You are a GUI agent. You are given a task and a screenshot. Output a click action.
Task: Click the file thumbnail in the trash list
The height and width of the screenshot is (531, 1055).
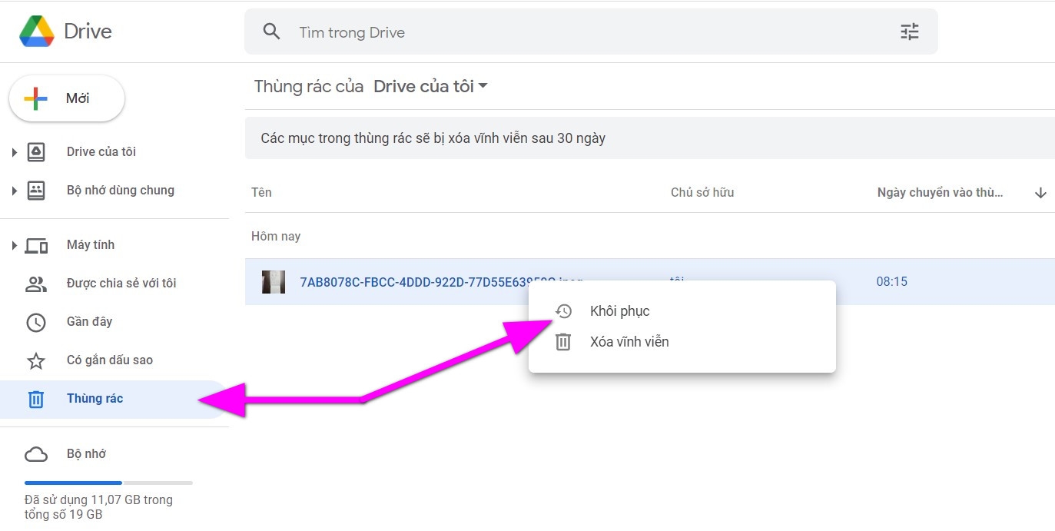274,281
